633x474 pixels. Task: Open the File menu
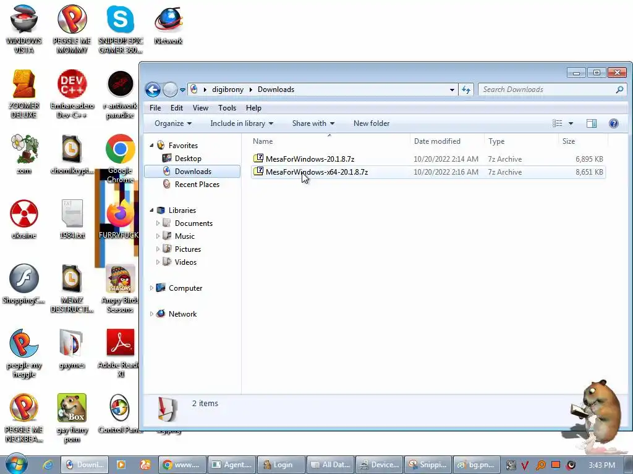point(155,108)
